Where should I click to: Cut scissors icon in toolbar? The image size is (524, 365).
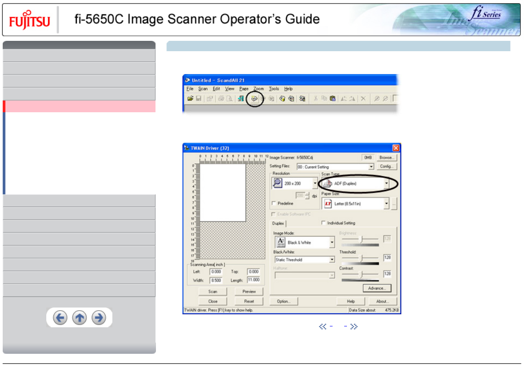(x=315, y=98)
